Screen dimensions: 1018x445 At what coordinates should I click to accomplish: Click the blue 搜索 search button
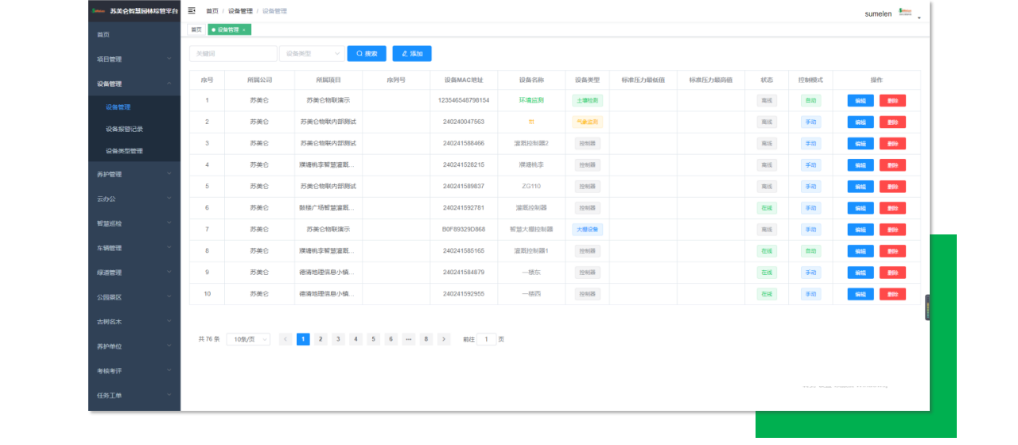367,53
